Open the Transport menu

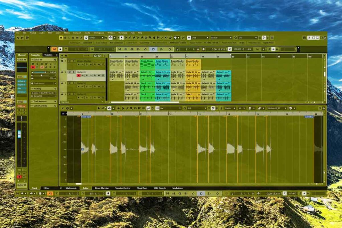pyautogui.click(x=77, y=33)
